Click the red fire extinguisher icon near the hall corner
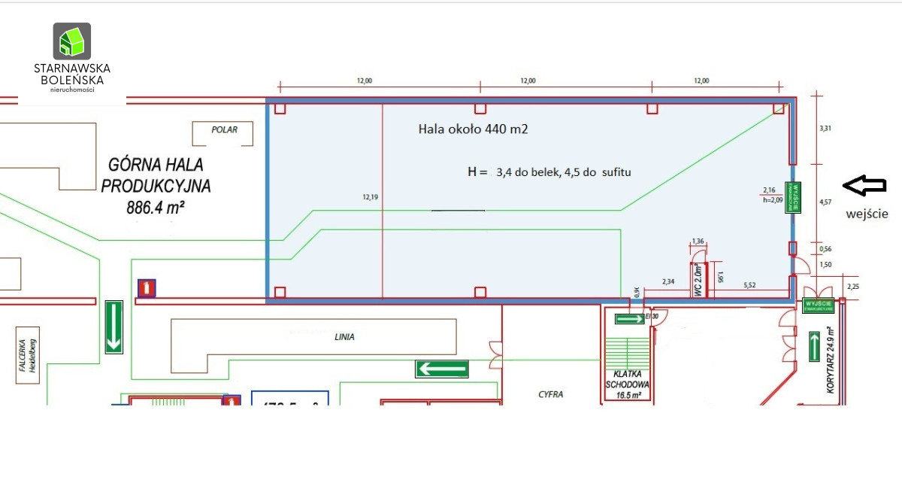The image size is (902, 477). (x=147, y=287)
